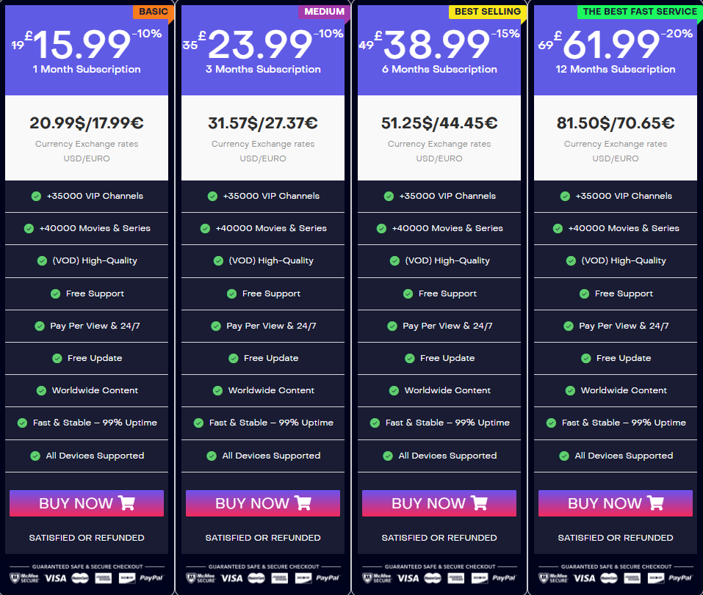Click the cart icon in the 12 Months Buy Now button

tap(655, 503)
